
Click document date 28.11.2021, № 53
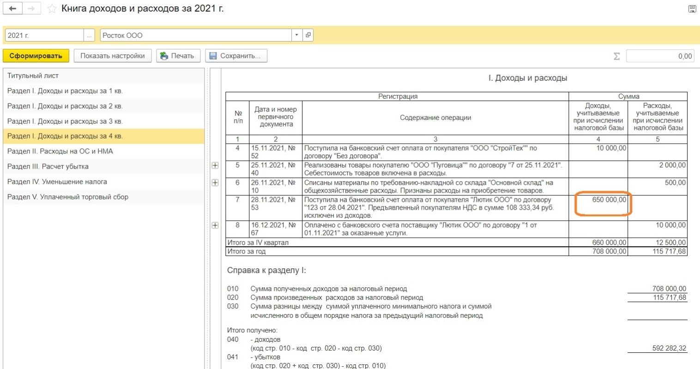[x=276, y=208]
